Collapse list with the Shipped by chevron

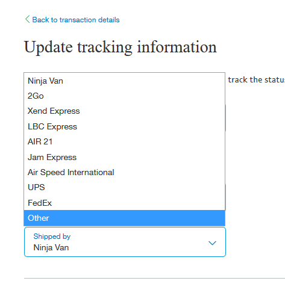point(212,243)
